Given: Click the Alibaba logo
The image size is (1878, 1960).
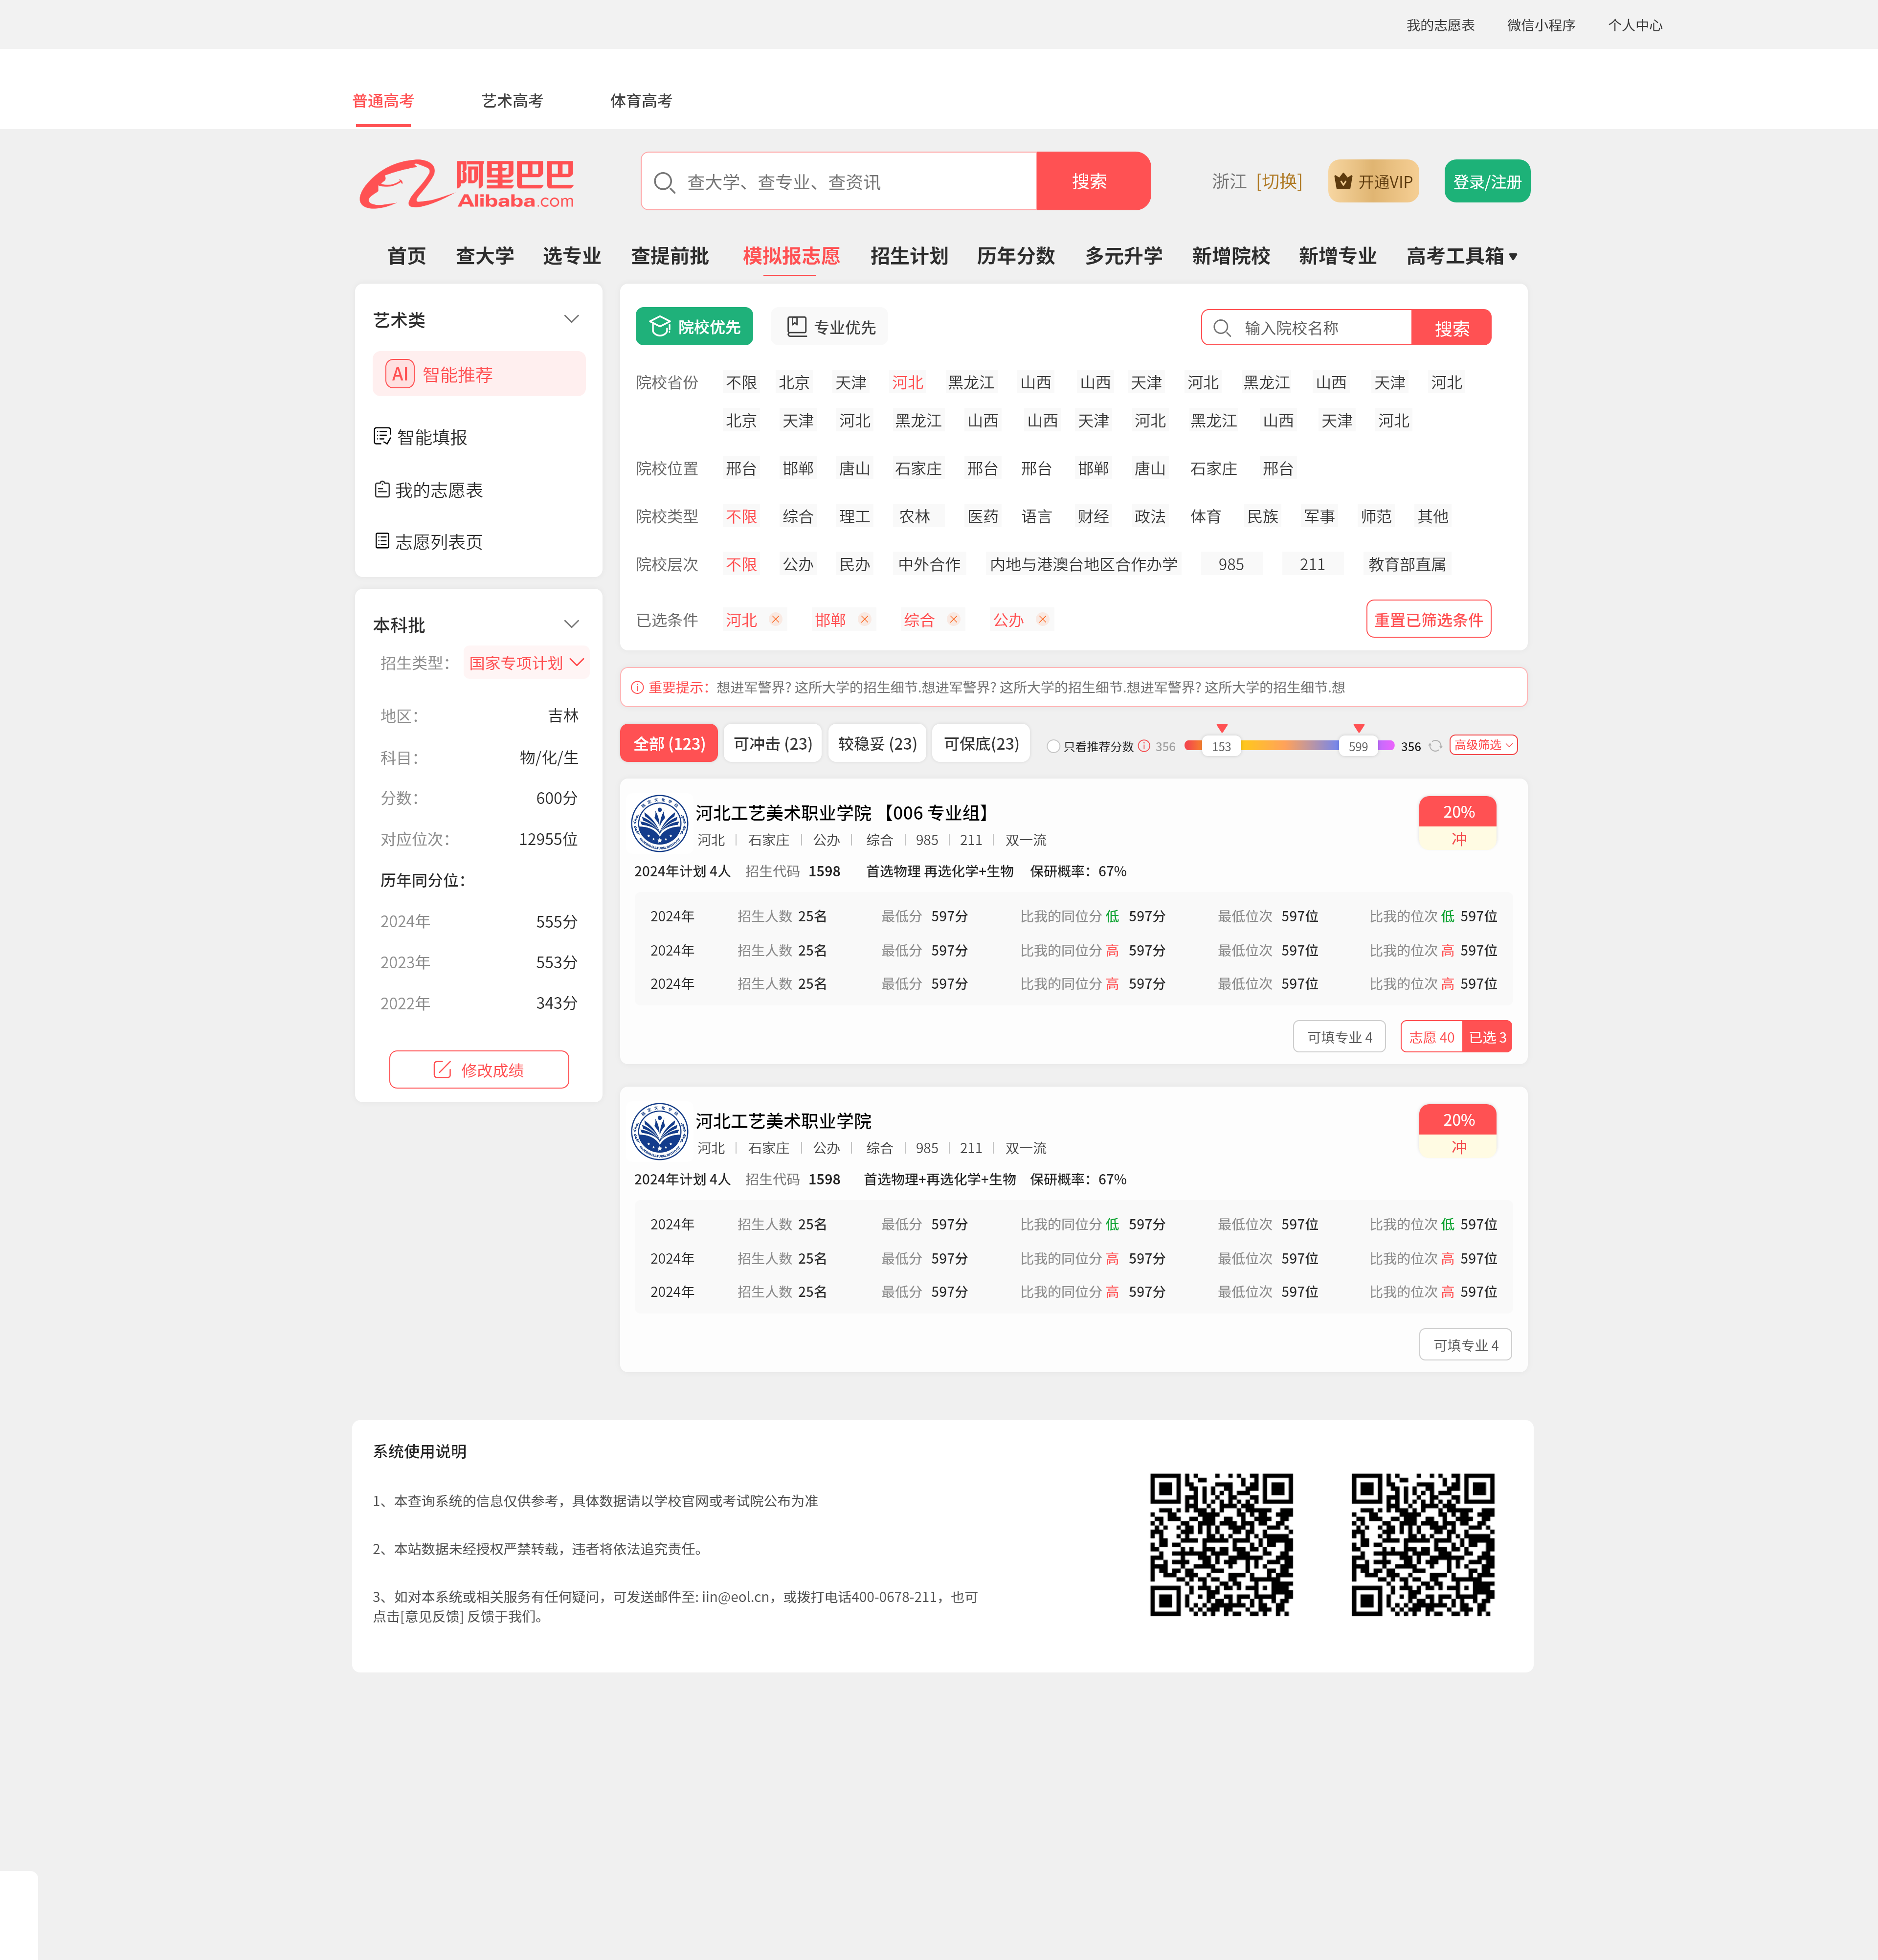Looking at the screenshot, I should click(x=467, y=183).
